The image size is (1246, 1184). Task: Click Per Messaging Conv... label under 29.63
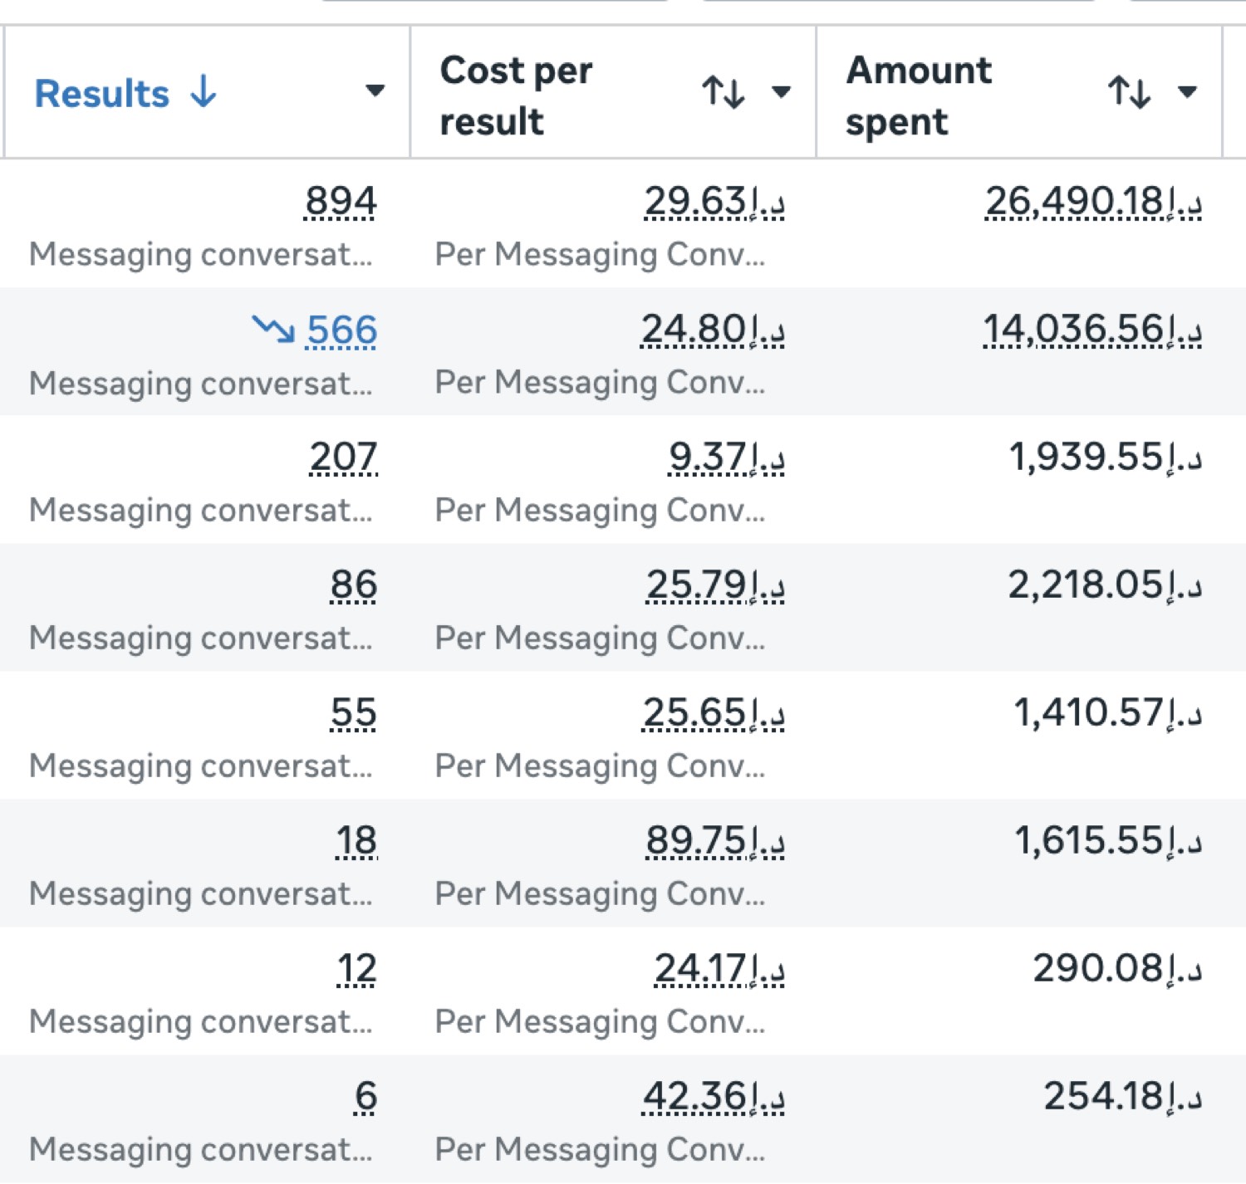pyautogui.click(x=600, y=254)
